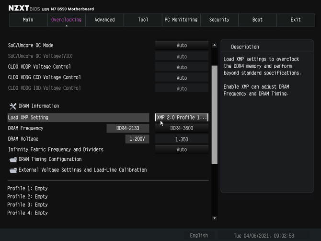Open SoC/Uncore OC Voltage(VID) Auto value

tap(182, 56)
